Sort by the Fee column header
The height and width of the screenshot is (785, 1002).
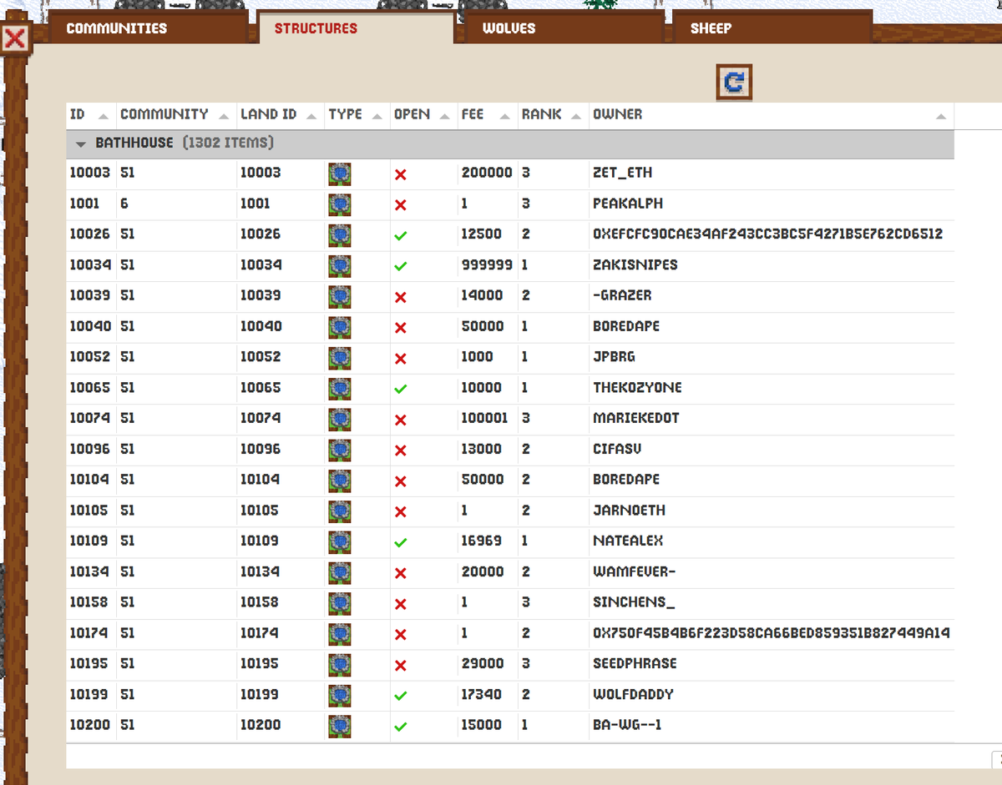[x=487, y=114]
